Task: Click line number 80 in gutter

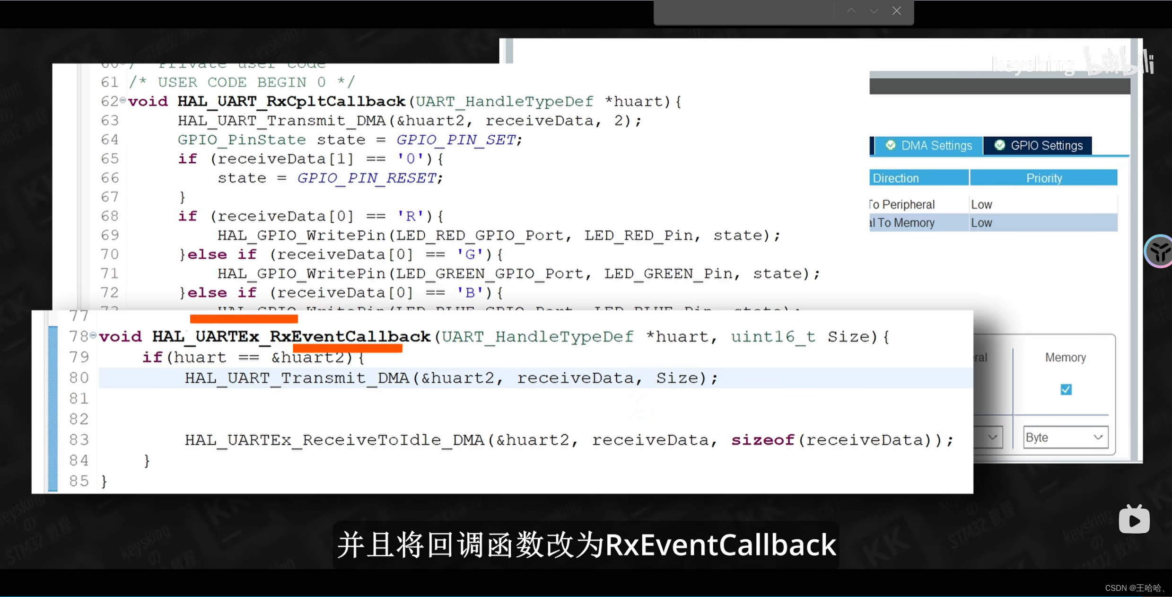Action: tap(79, 378)
